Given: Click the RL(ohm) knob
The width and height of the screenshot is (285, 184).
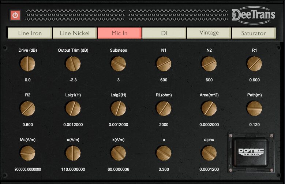Looking at the screenshot, I should [164, 109].
